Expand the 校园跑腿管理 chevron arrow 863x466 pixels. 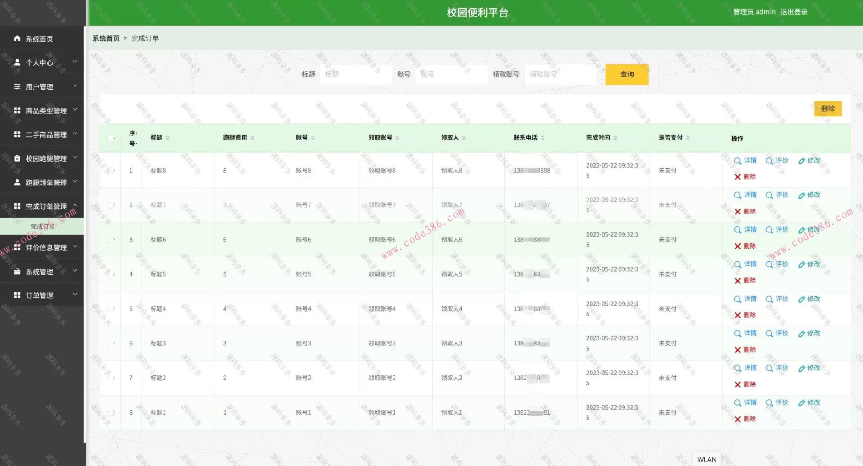coord(75,158)
